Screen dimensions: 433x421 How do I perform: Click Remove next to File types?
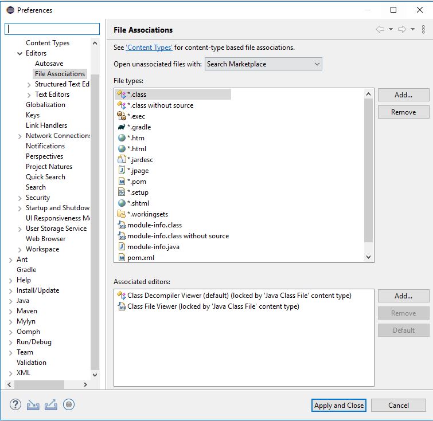(x=403, y=112)
